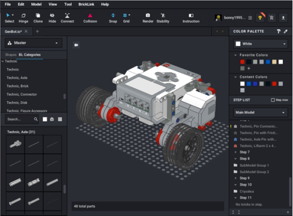Choose the Hinge tool
Viewport: 293px width, 216px height.
click(23, 18)
